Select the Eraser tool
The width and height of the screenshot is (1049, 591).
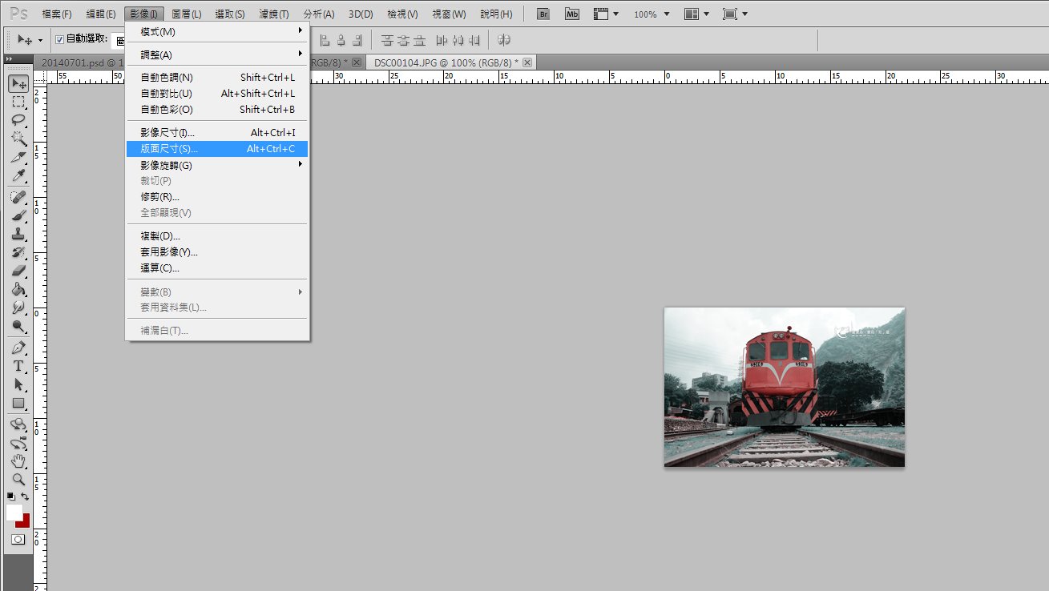point(18,271)
